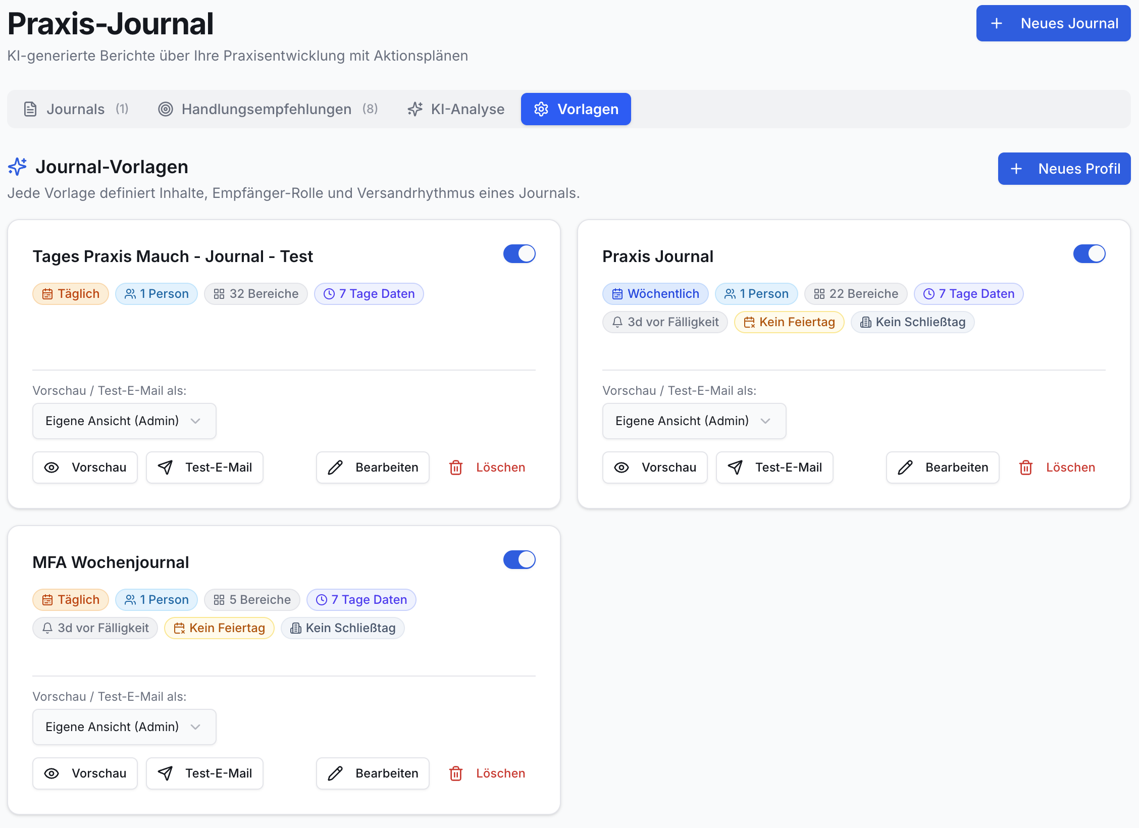This screenshot has height=828, width=1139.
Task: Click the 5 Bereiche badge
Action: (x=252, y=600)
